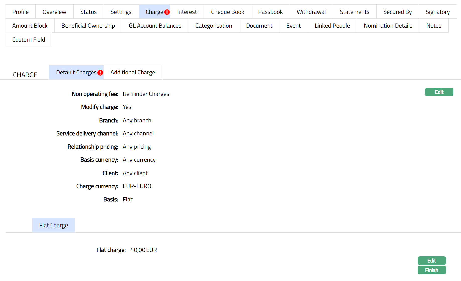The image size is (461, 281).
Task: Open the Profile tab
Action: 20,12
